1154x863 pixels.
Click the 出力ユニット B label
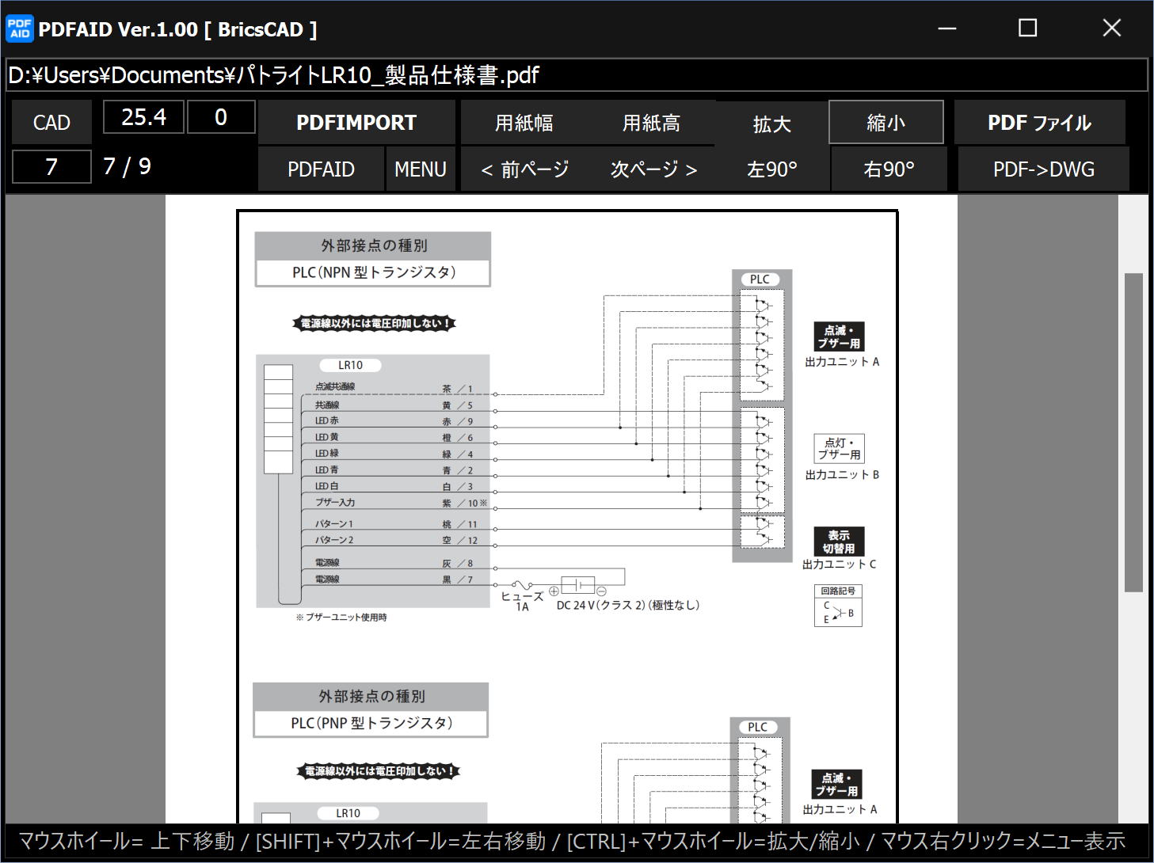(842, 475)
